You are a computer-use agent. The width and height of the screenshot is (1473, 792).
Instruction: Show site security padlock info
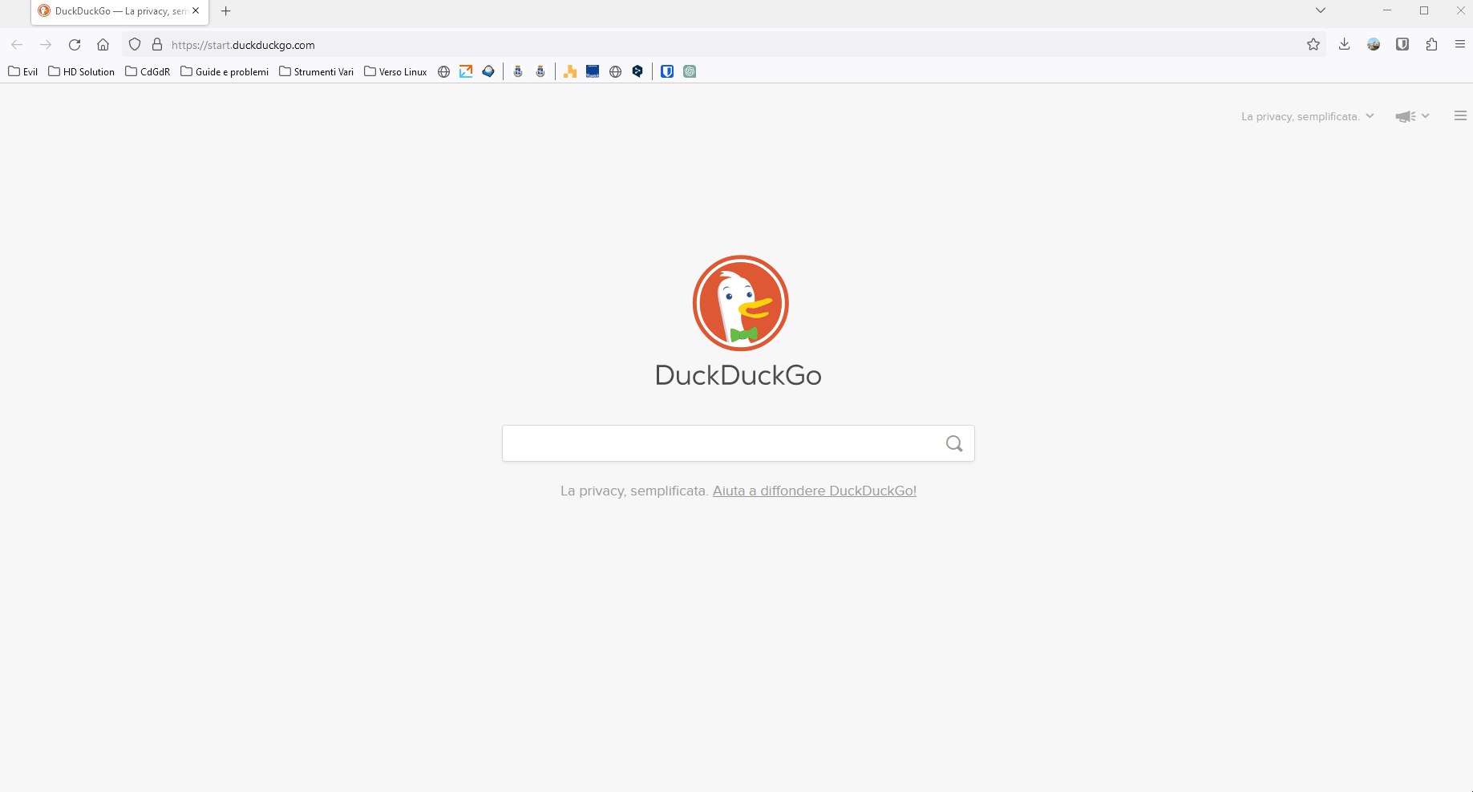tap(157, 45)
